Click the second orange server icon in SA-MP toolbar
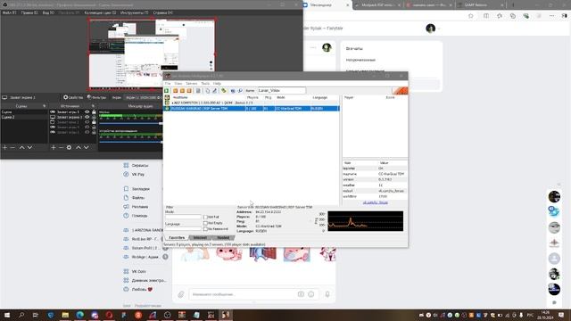The width and height of the screenshot is (571, 321). tap(182, 91)
